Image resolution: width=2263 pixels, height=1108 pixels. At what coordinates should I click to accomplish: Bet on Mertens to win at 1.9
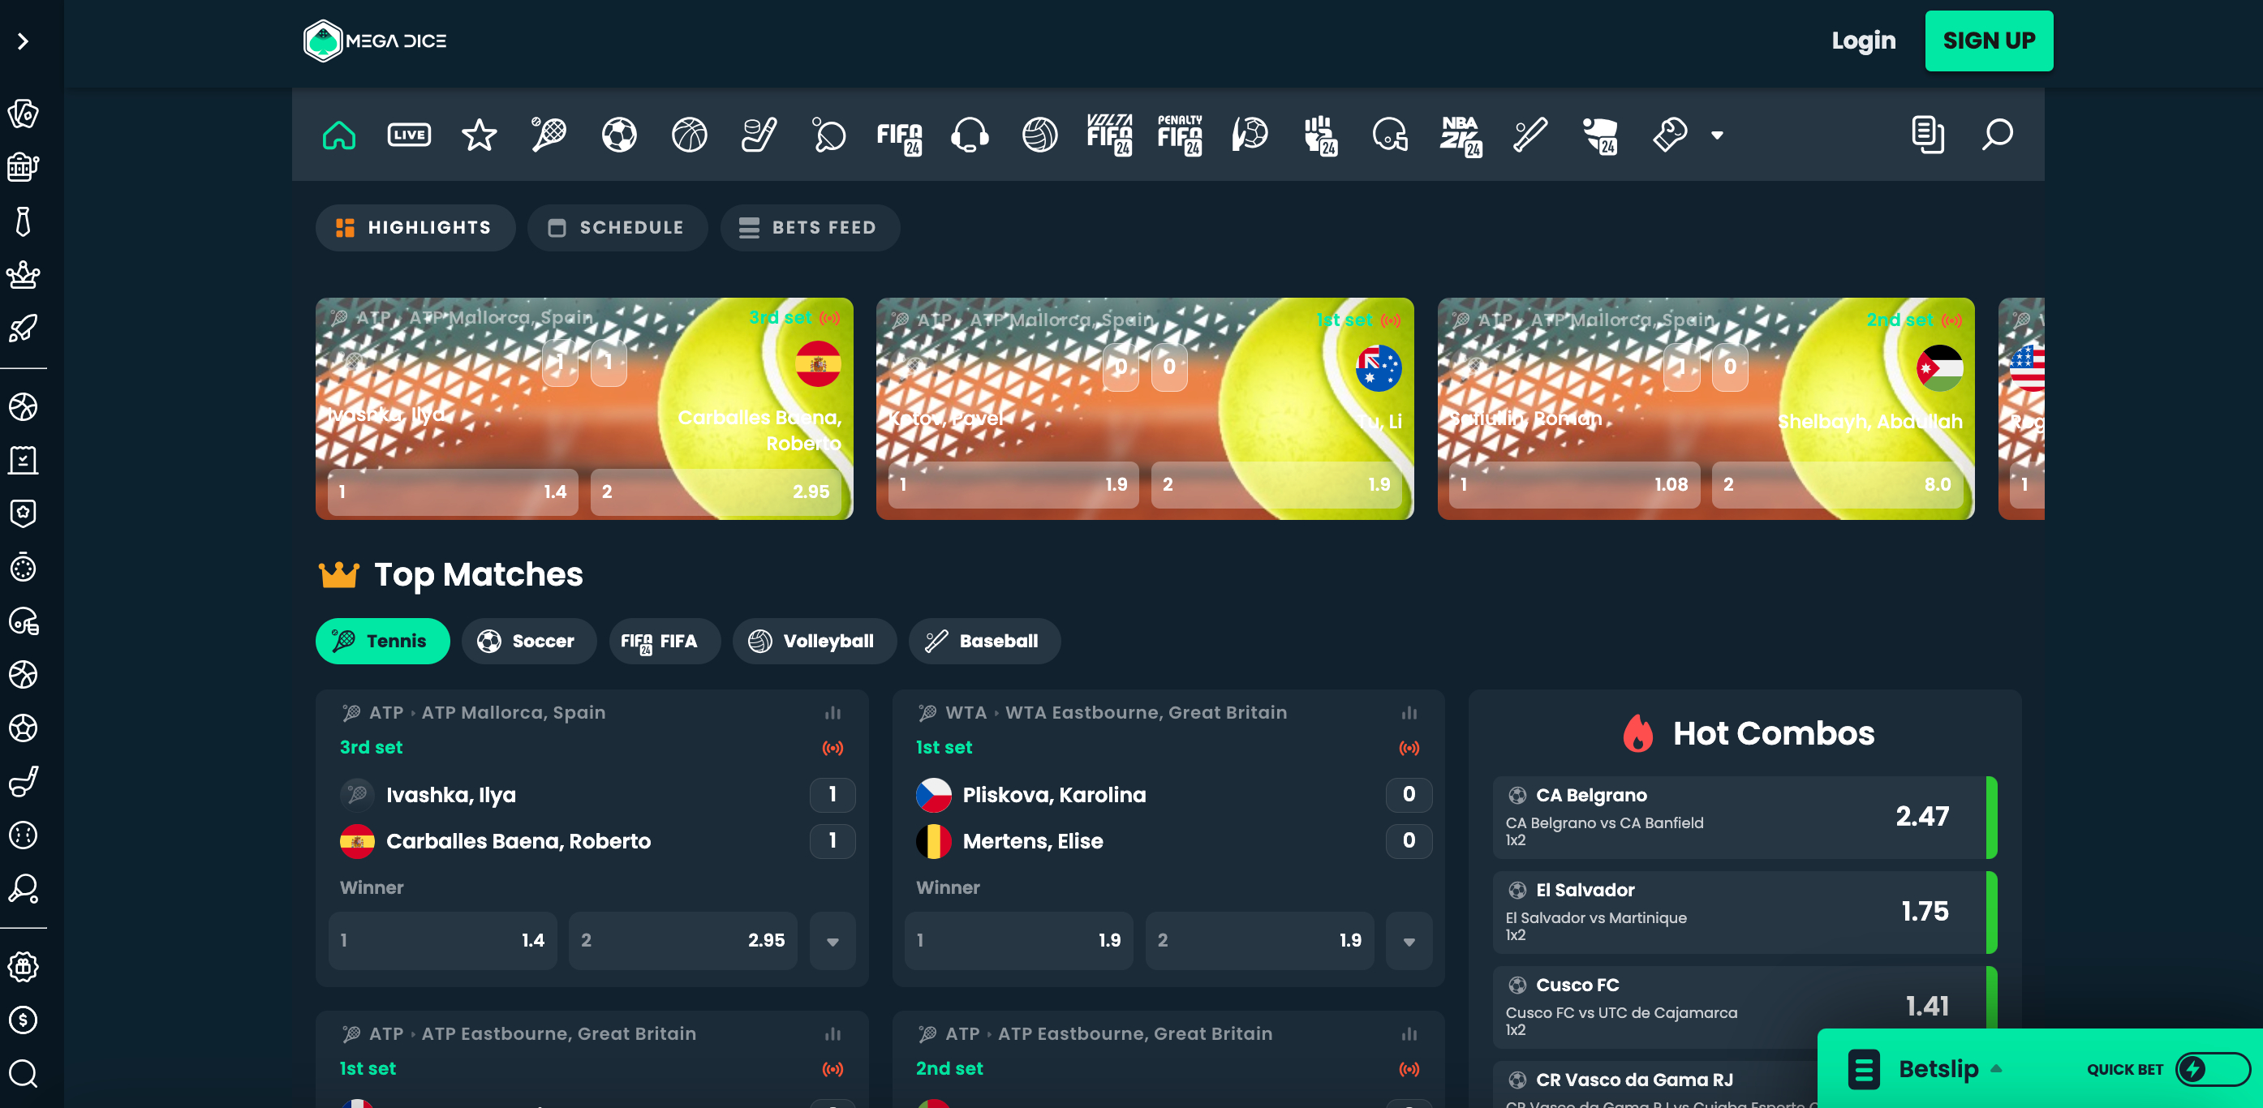(1260, 941)
